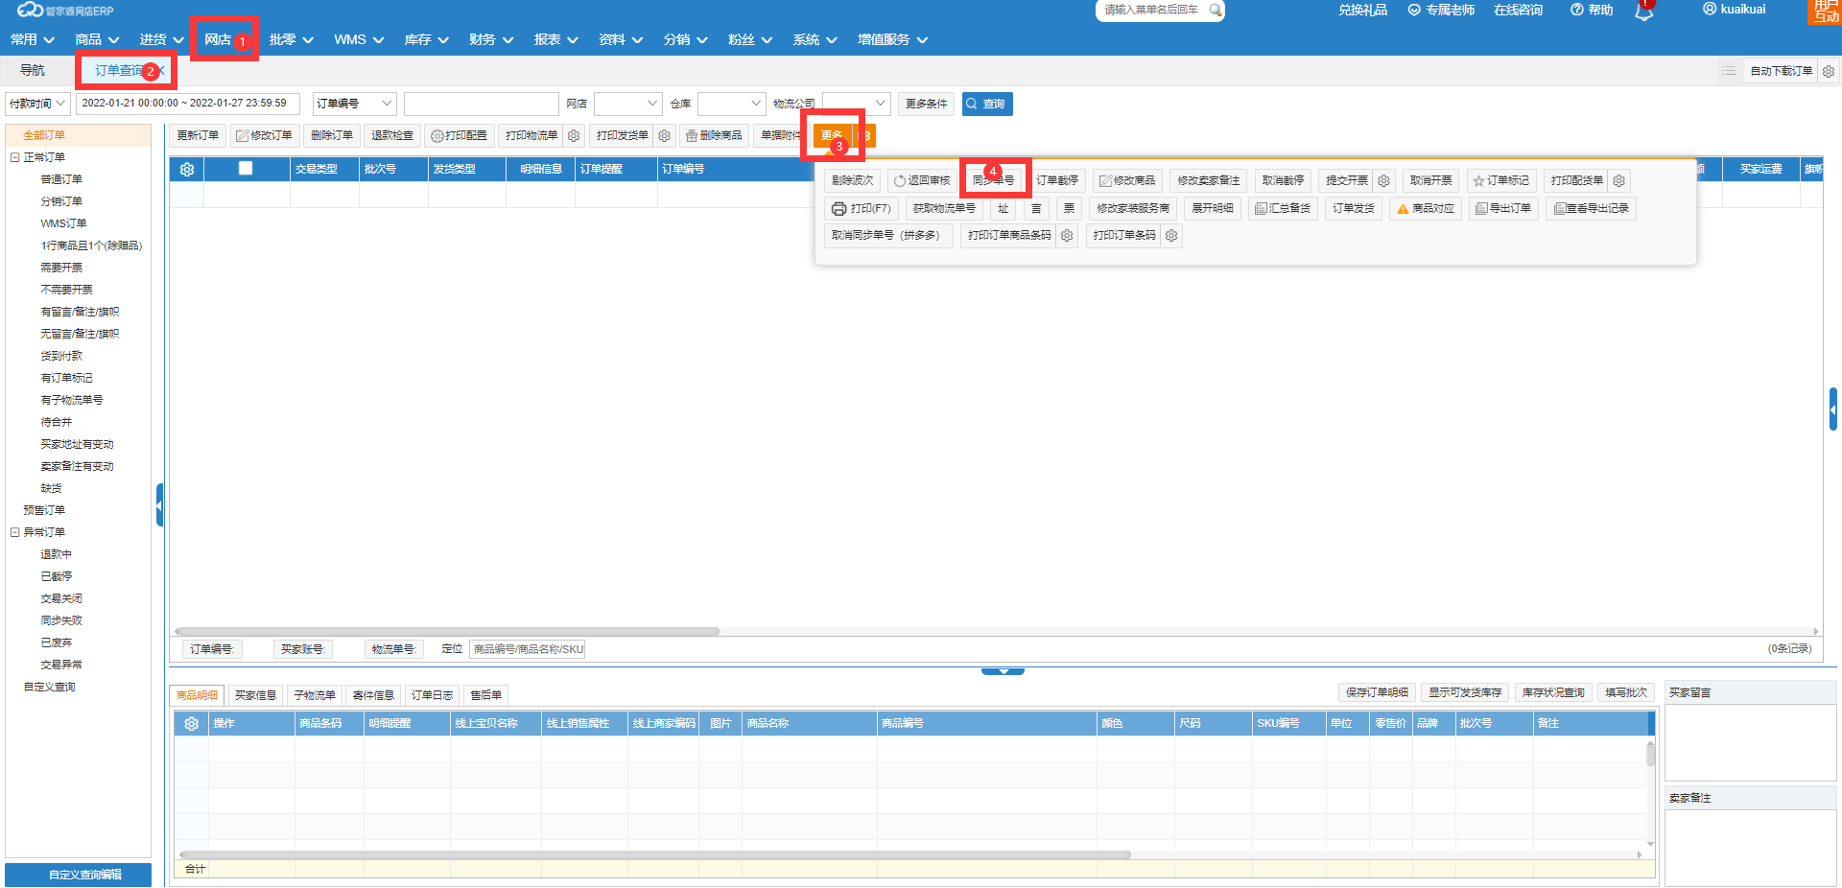
Task: Open the 付款时间 dropdown
Action: (x=37, y=104)
